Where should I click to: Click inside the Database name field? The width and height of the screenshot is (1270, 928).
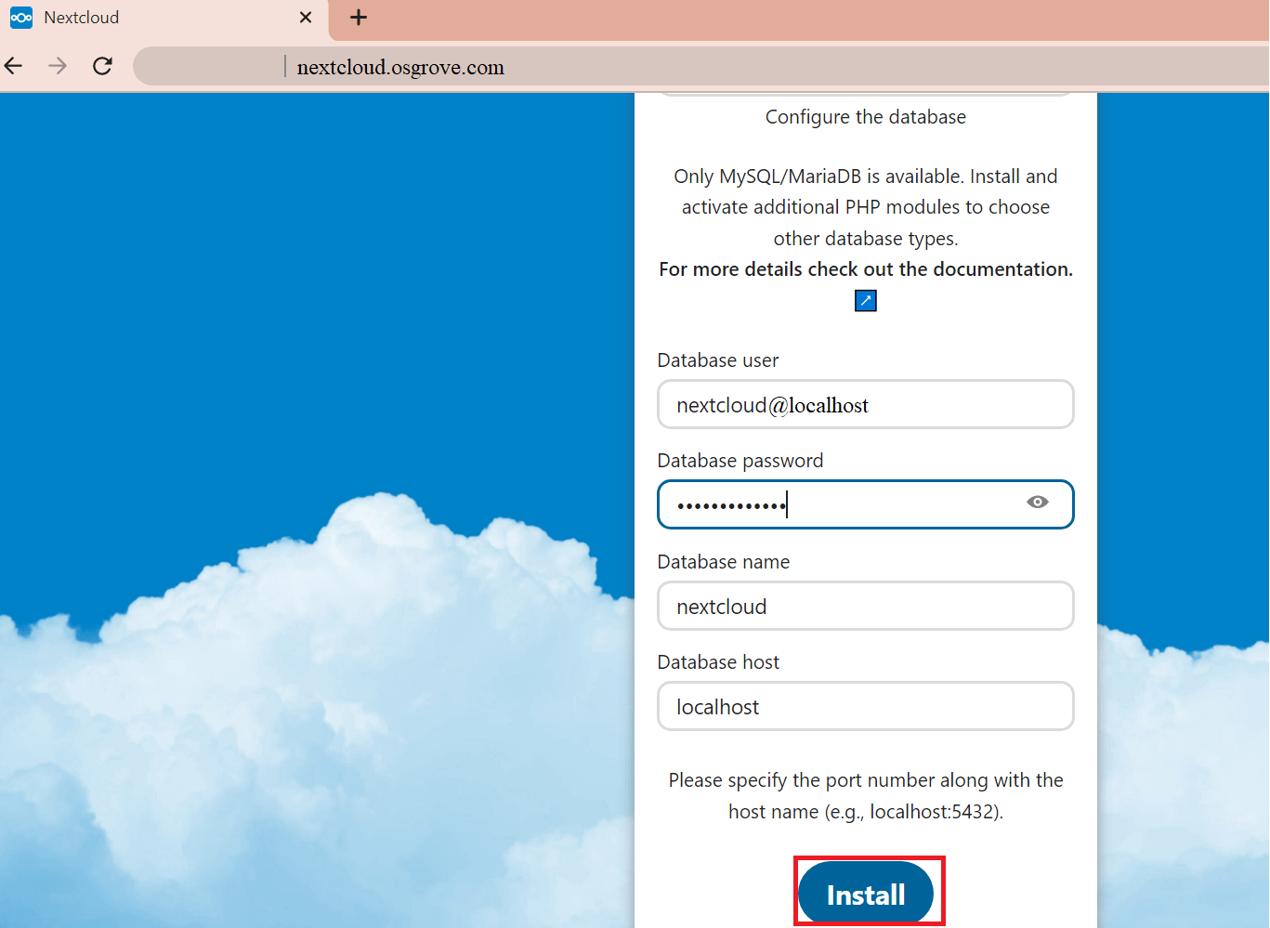coord(865,606)
